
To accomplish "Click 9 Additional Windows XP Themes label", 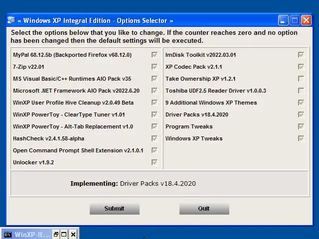I will coord(211,103).
